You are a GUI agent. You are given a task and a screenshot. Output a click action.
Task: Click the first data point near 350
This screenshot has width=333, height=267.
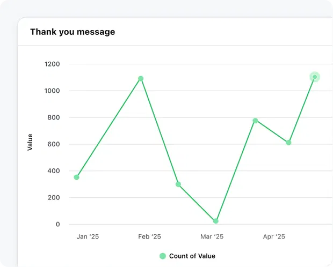click(x=77, y=177)
